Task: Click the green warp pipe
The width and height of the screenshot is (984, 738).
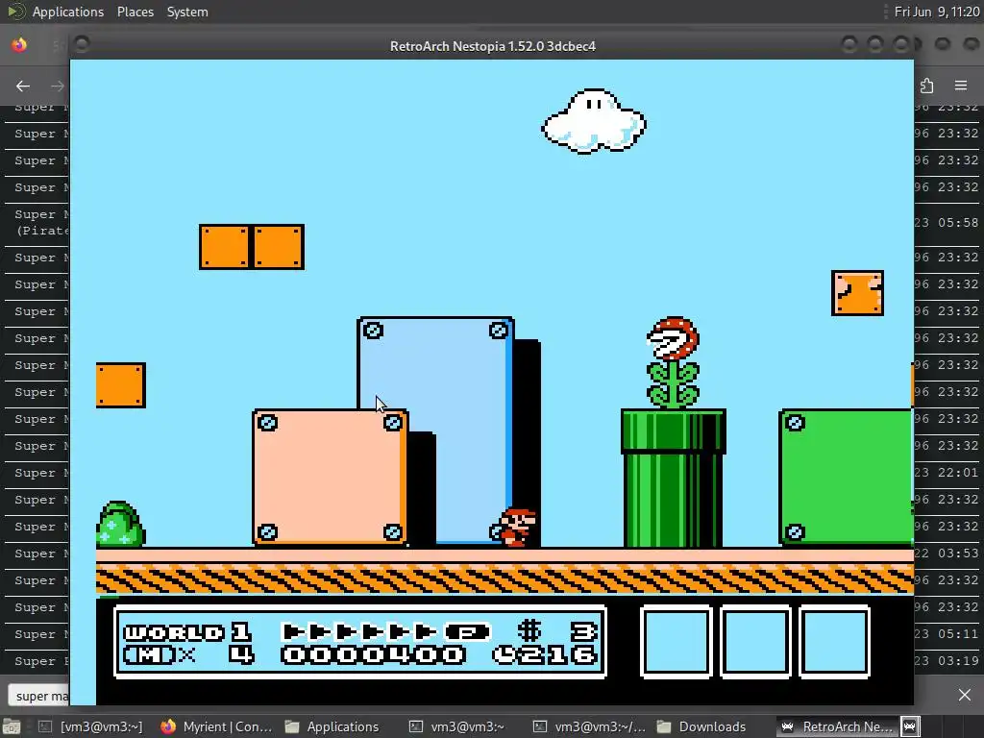Action: click(674, 479)
